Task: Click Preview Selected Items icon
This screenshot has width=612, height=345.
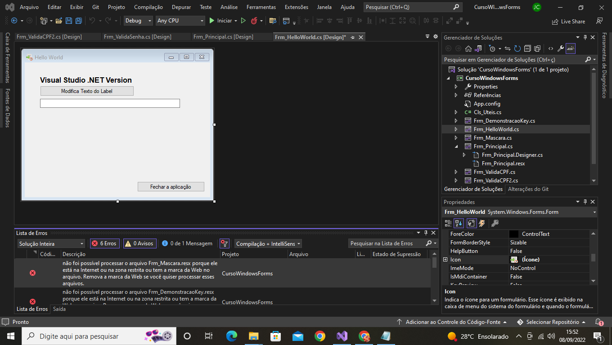Action: (571, 49)
